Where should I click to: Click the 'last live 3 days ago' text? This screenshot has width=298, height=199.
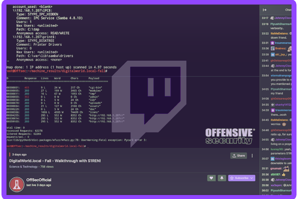[39, 185]
